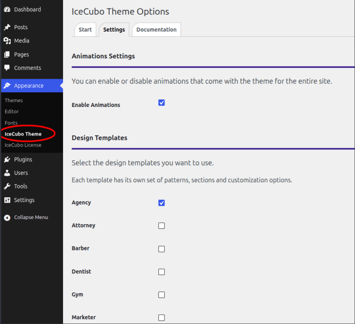This screenshot has height=324, width=355.
Task: Click the Dashboard gauge icon
Action: pyautogui.click(x=7, y=9)
